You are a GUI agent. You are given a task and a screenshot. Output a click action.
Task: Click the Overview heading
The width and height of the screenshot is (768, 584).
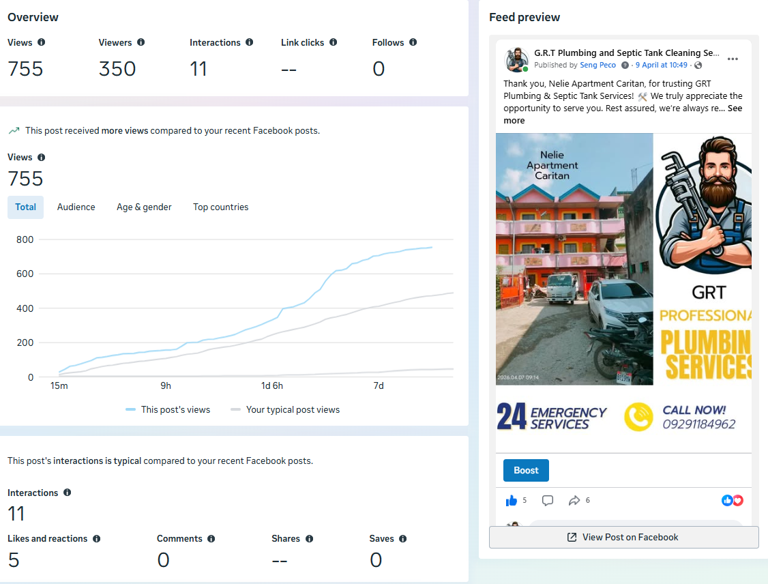pyautogui.click(x=33, y=17)
